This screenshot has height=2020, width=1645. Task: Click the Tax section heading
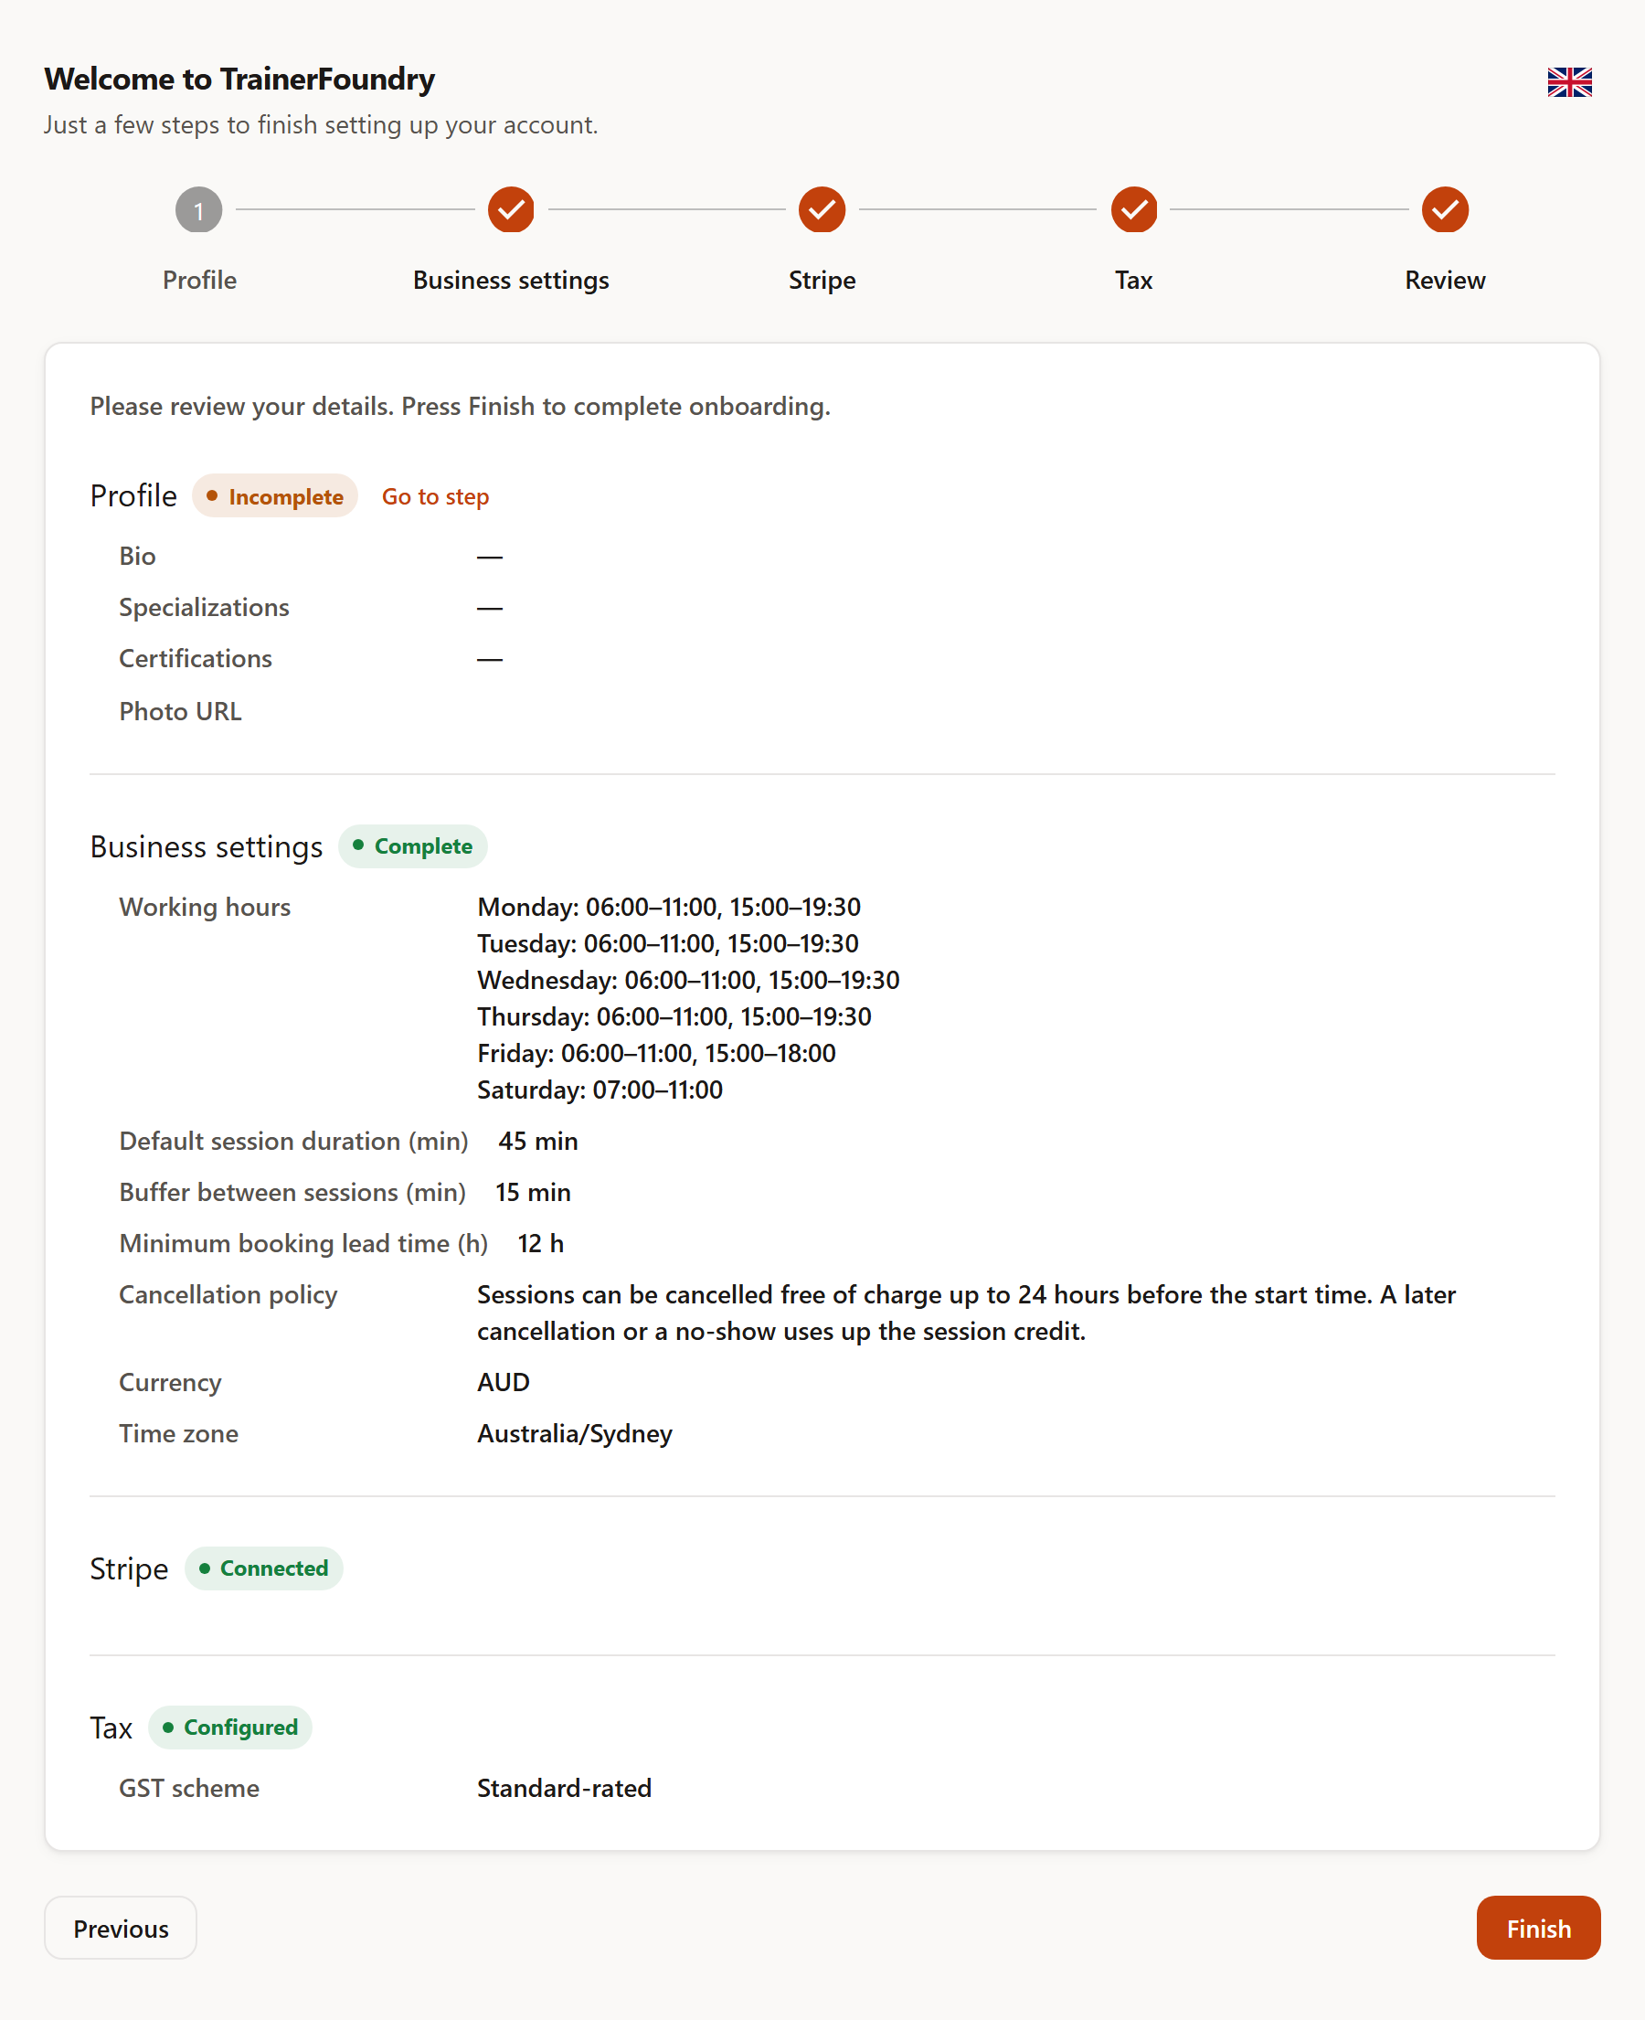pos(111,1728)
